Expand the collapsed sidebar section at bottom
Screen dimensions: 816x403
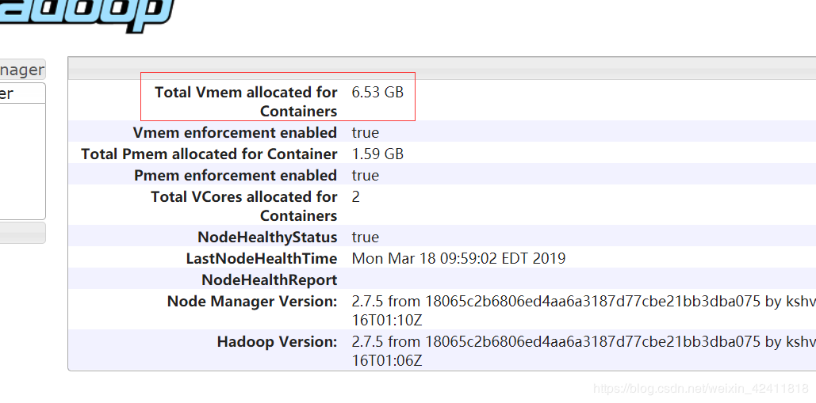tap(22, 233)
